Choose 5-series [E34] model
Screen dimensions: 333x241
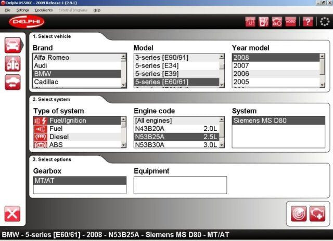tap(177, 66)
